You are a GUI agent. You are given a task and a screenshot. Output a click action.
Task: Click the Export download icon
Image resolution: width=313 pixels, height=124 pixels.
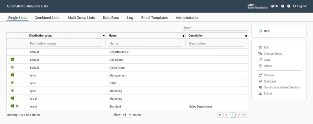[260, 93]
